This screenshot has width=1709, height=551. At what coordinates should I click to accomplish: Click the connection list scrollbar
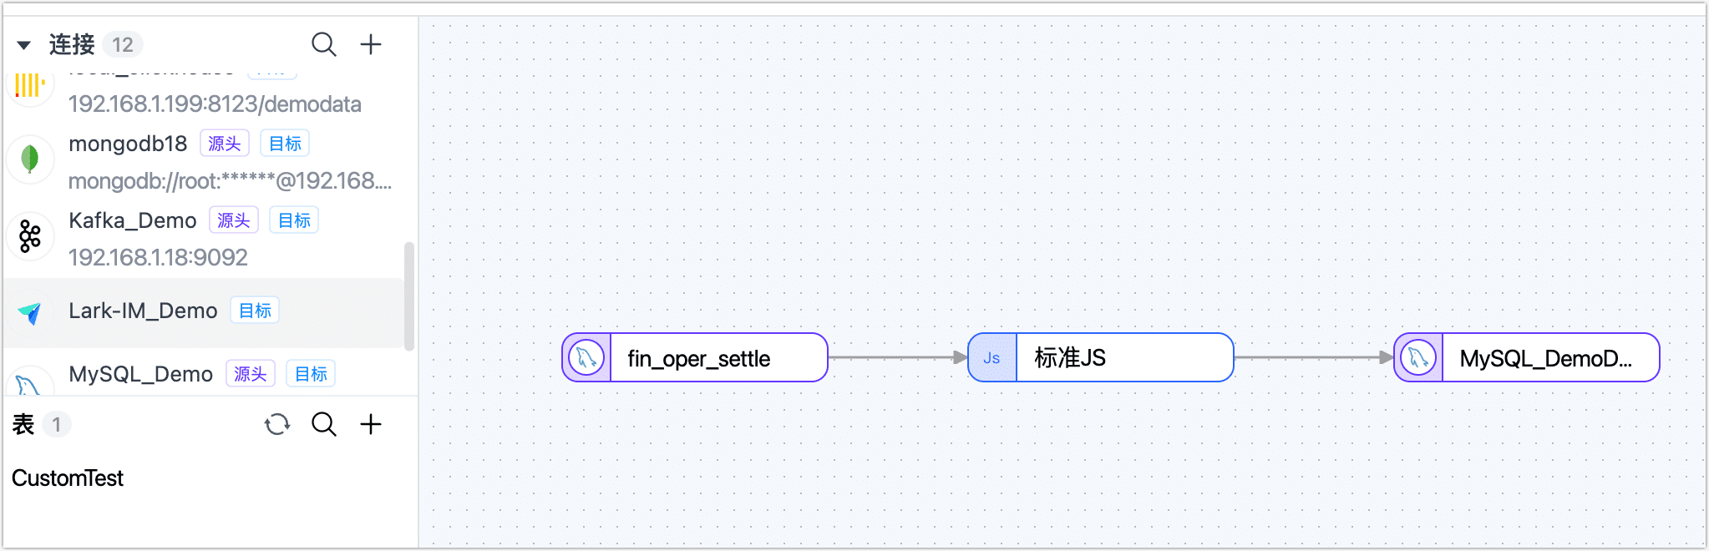(x=409, y=296)
